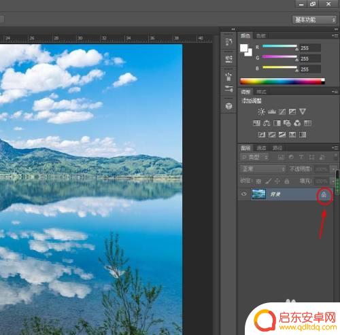Screen dimensions: 340x335
Task: Switch to the 通道 tab
Action: 261,148
